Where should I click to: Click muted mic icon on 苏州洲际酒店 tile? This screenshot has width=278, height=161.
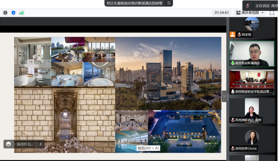click(x=233, y=120)
